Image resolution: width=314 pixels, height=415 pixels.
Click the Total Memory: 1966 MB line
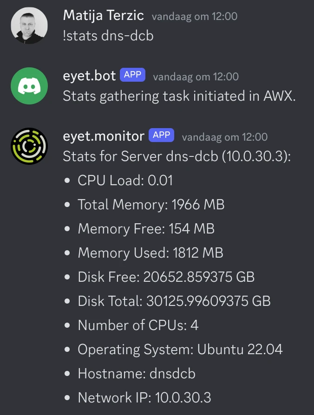(x=151, y=205)
